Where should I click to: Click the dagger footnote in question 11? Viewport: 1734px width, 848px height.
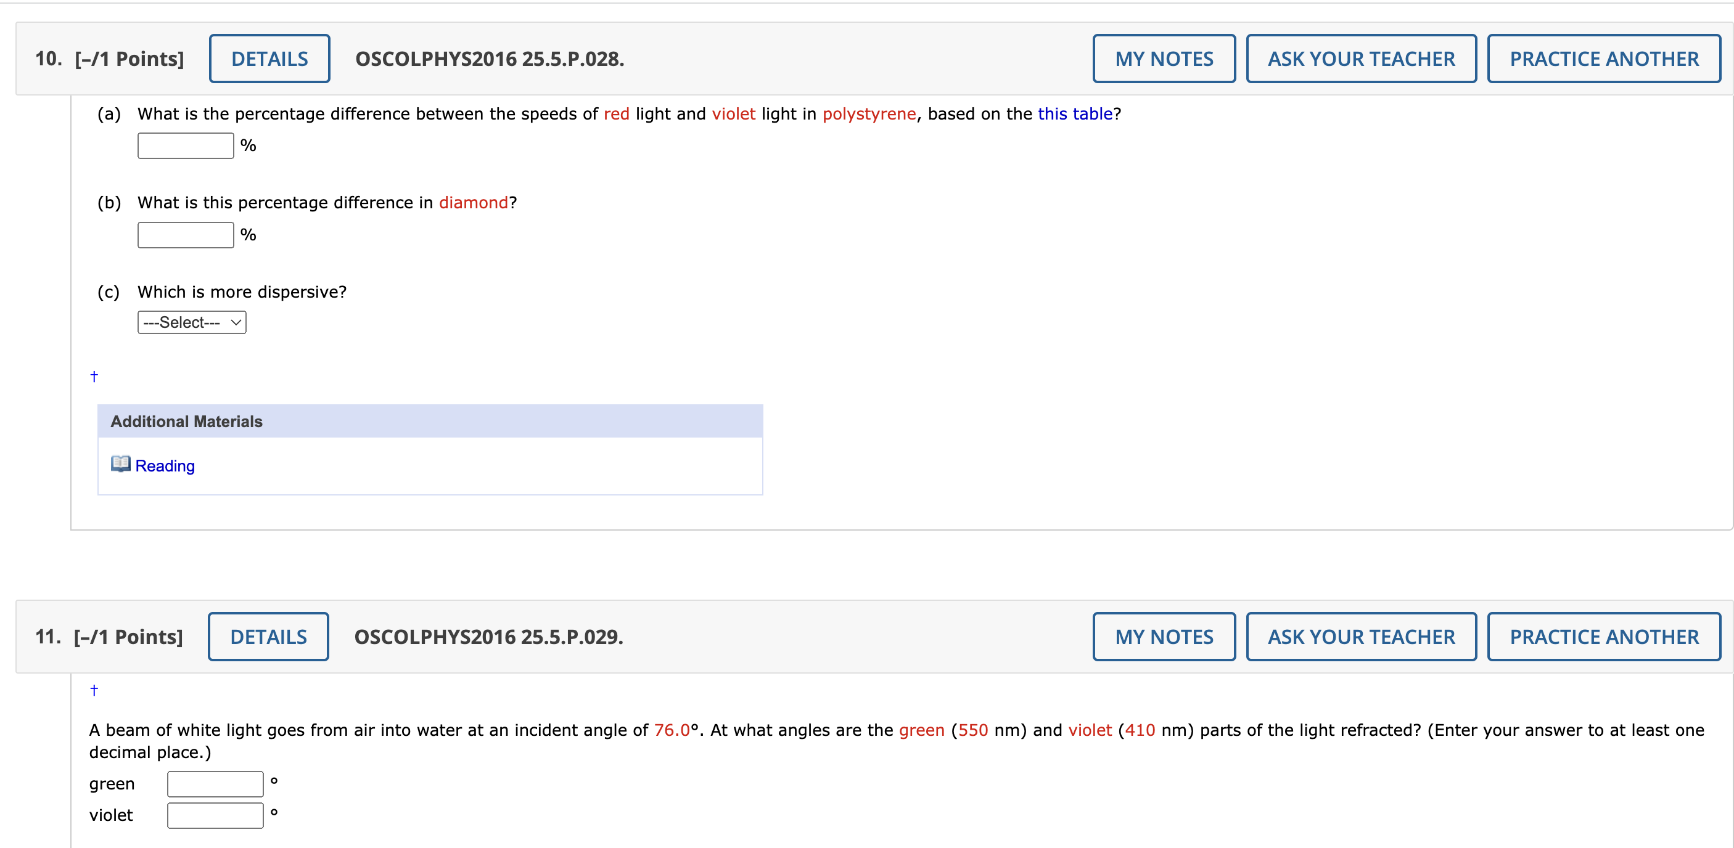tap(94, 690)
